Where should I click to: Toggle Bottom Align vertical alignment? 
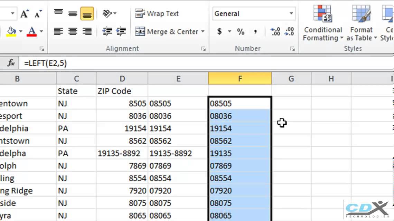click(x=87, y=14)
